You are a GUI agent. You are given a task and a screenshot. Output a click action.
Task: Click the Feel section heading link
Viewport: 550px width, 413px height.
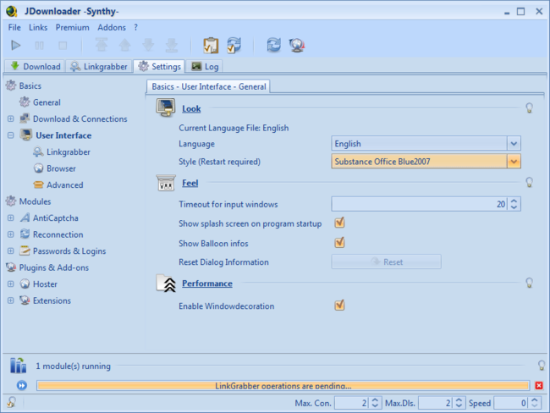[190, 183]
